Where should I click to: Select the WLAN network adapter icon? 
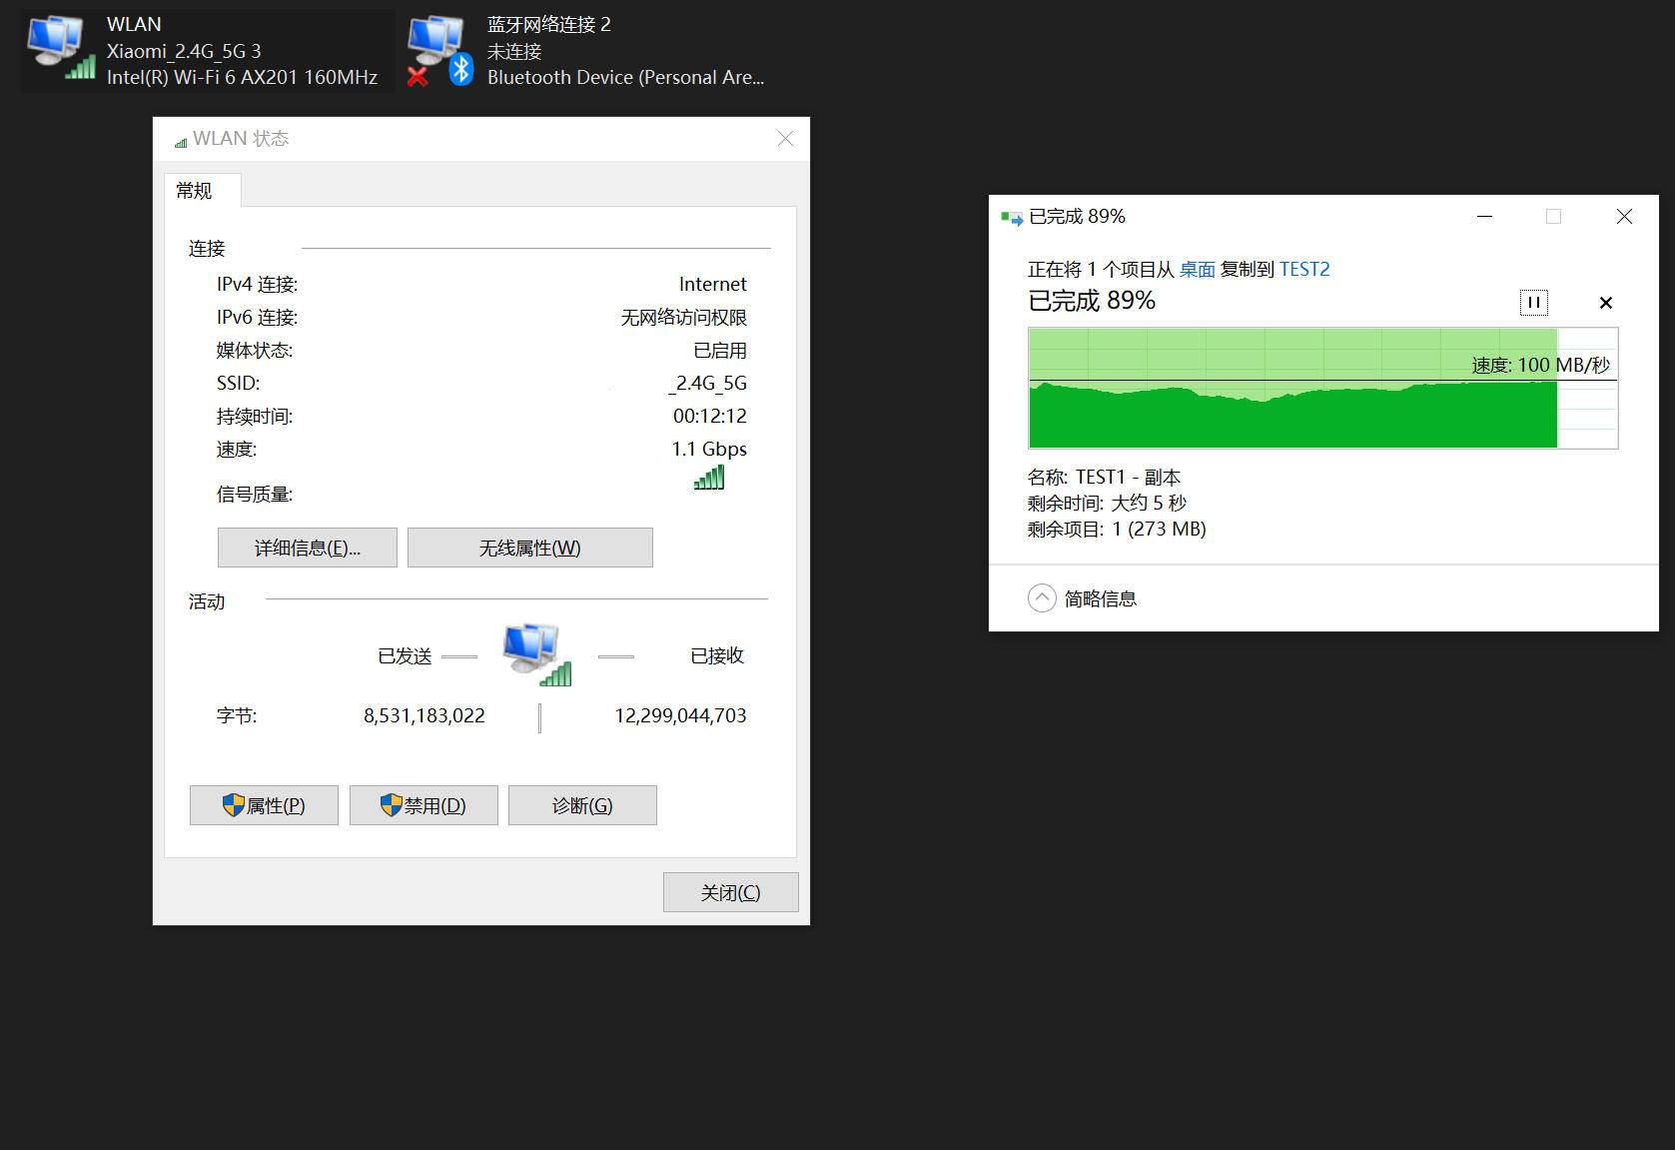click(x=60, y=48)
